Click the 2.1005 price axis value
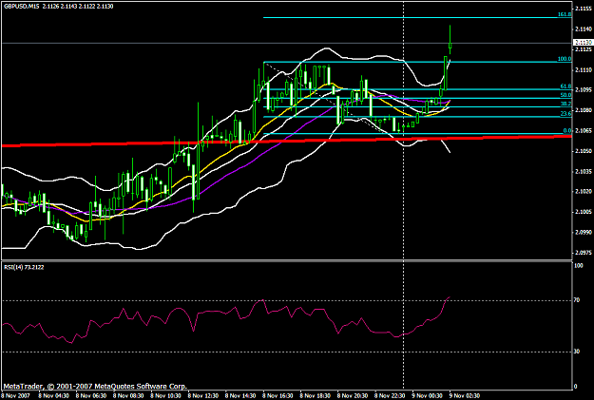 tap(584, 212)
